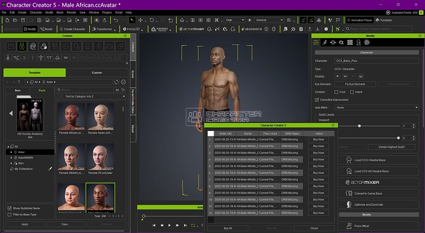Toggle the Show Subfolder Items checkbox
Viewport: 425px width, 233px height.
[9, 208]
